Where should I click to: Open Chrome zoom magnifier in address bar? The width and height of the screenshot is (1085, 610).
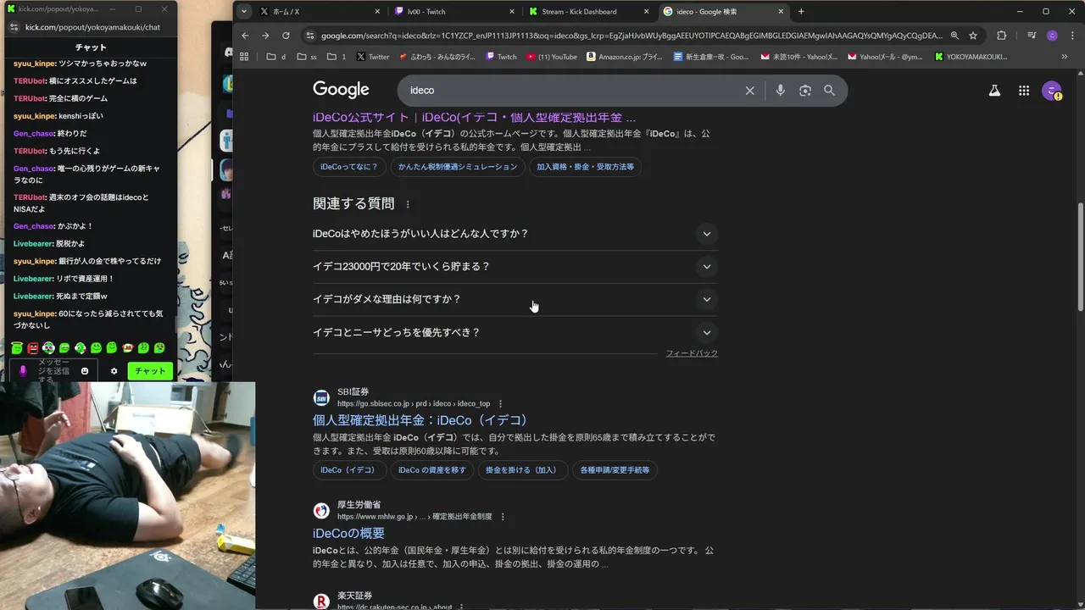click(x=954, y=36)
